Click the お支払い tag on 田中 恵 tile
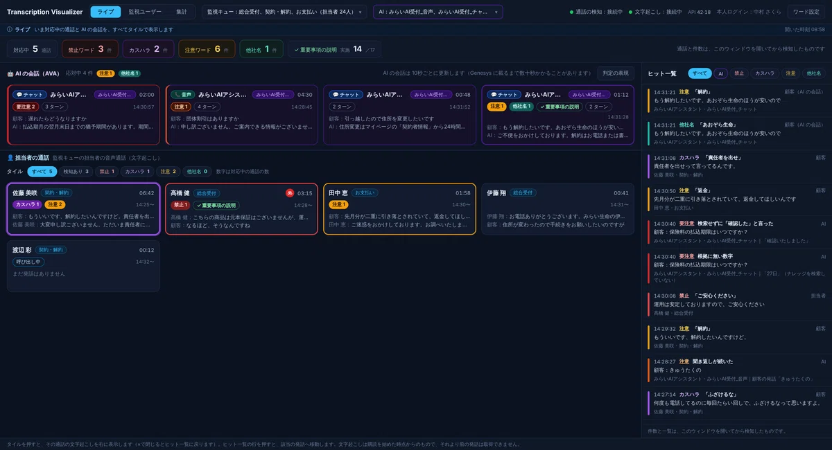This screenshot has width=832, height=450. tap(364, 193)
